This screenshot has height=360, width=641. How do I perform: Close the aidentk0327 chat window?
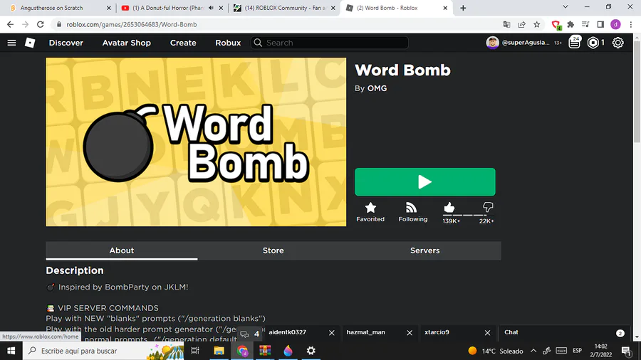pos(331,333)
